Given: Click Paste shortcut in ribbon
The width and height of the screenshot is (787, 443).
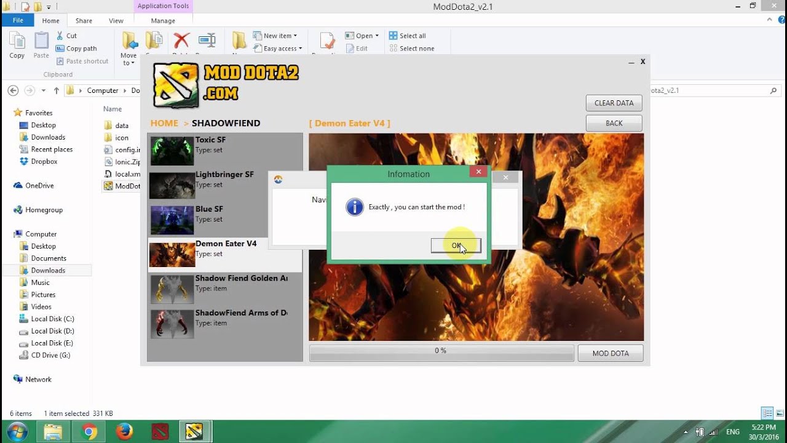Looking at the screenshot, I should pos(82,62).
